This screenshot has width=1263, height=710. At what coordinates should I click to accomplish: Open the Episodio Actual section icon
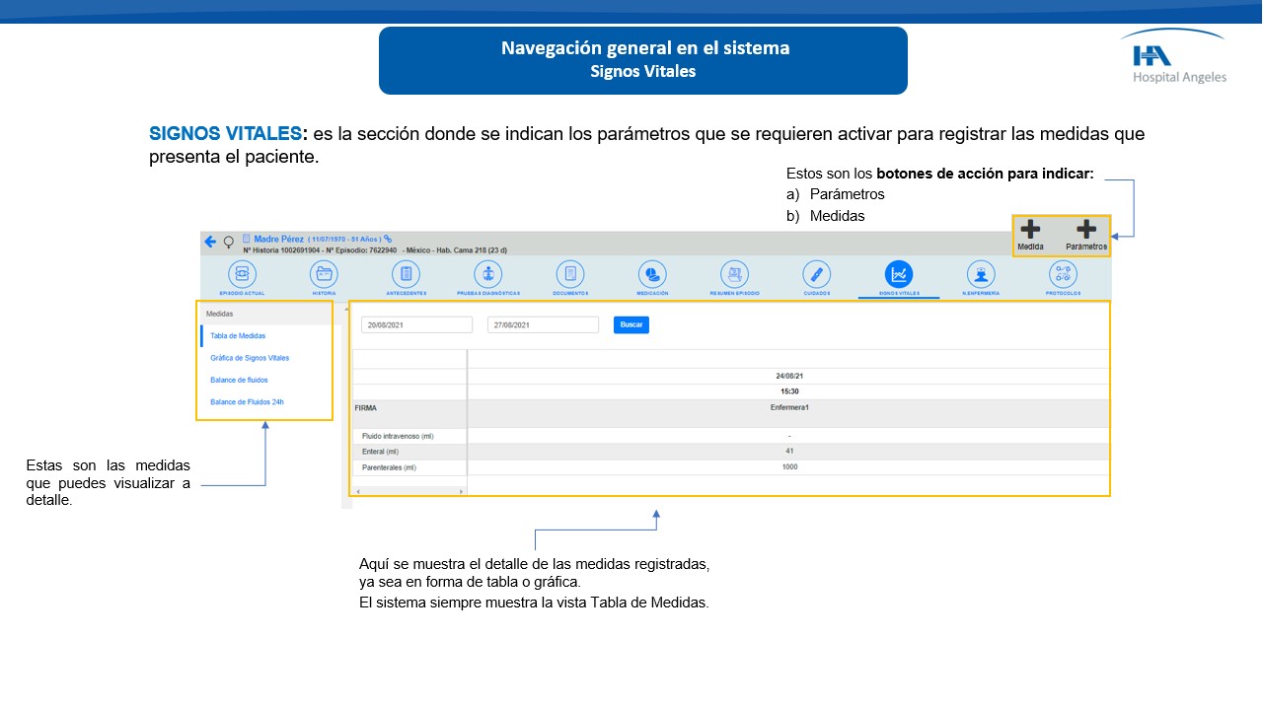coord(242,274)
